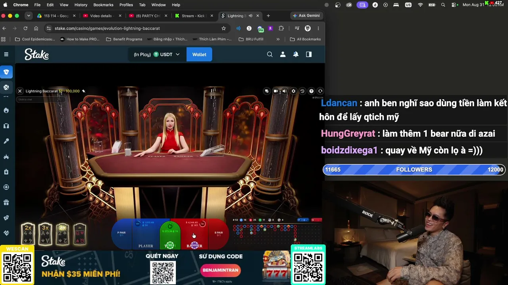Place a bet on the green TIE spot
This screenshot has width=508, height=285.
(x=170, y=236)
